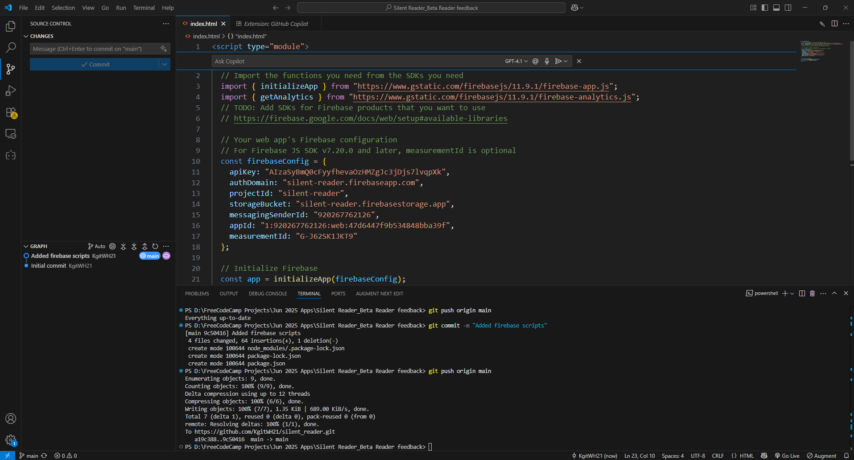The width and height of the screenshot is (854, 460).
Task: Toggle the secondary side bar layout button
Action: pyautogui.click(x=788, y=8)
